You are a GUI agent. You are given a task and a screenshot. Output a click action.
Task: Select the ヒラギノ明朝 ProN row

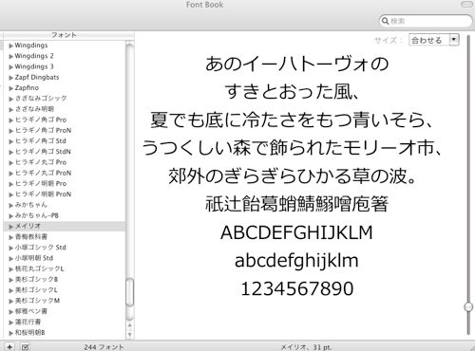tap(65, 194)
